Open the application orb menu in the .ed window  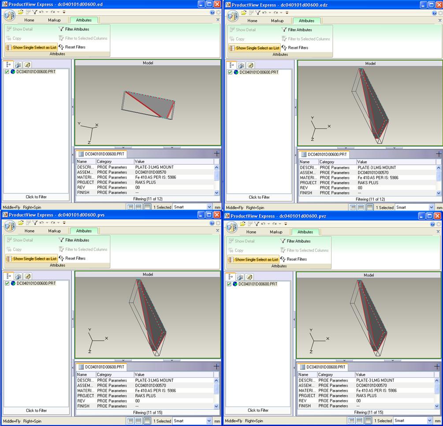(x=9, y=15)
